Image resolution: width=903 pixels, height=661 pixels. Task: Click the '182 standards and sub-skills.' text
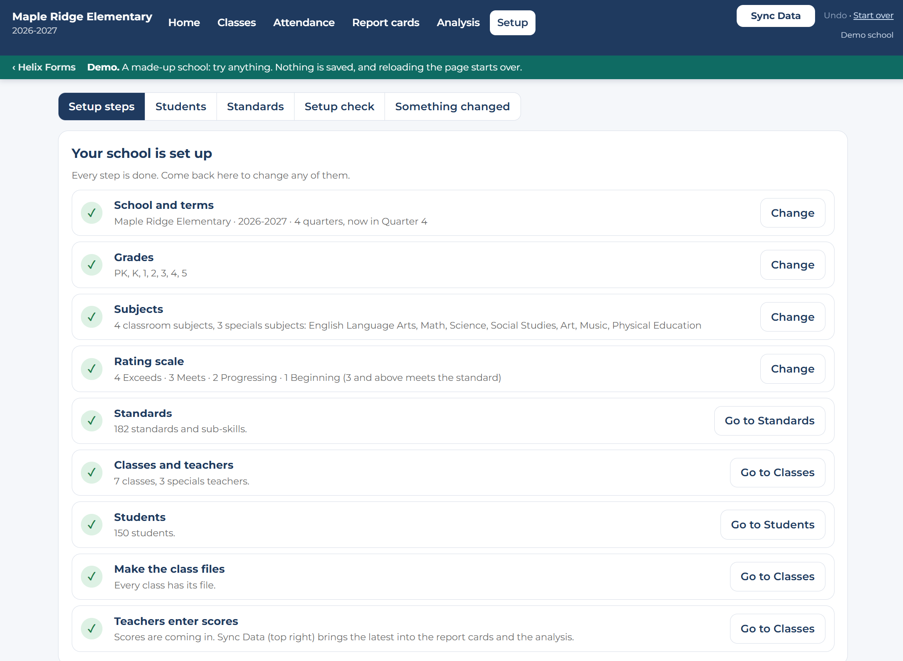tap(180, 429)
